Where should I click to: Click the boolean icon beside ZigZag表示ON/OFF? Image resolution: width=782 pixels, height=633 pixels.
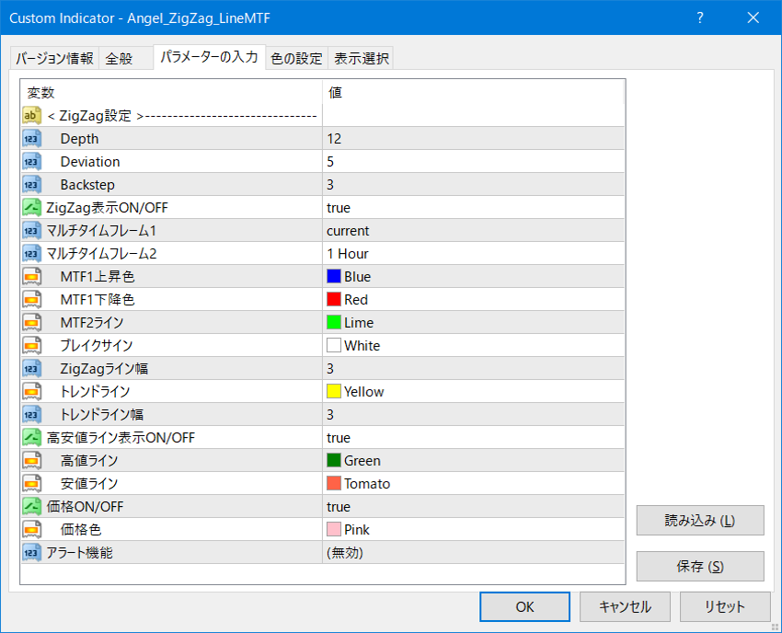(x=31, y=208)
